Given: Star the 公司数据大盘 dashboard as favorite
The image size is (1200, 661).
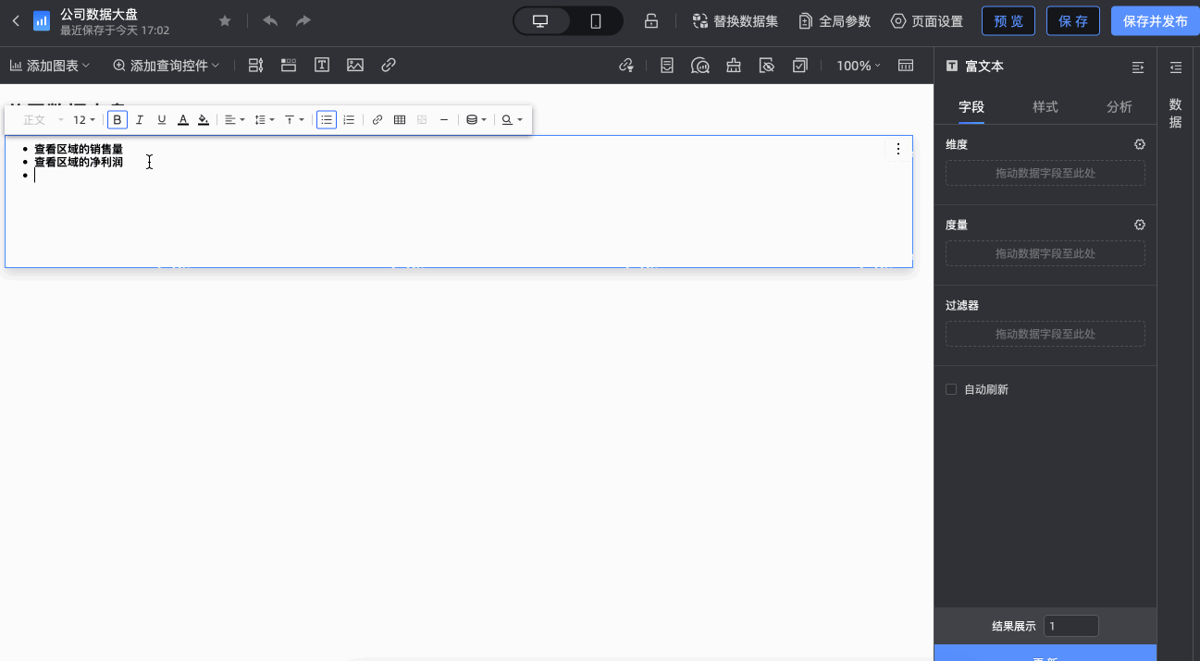Looking at the screenshot, I should [x=225, y=21].
